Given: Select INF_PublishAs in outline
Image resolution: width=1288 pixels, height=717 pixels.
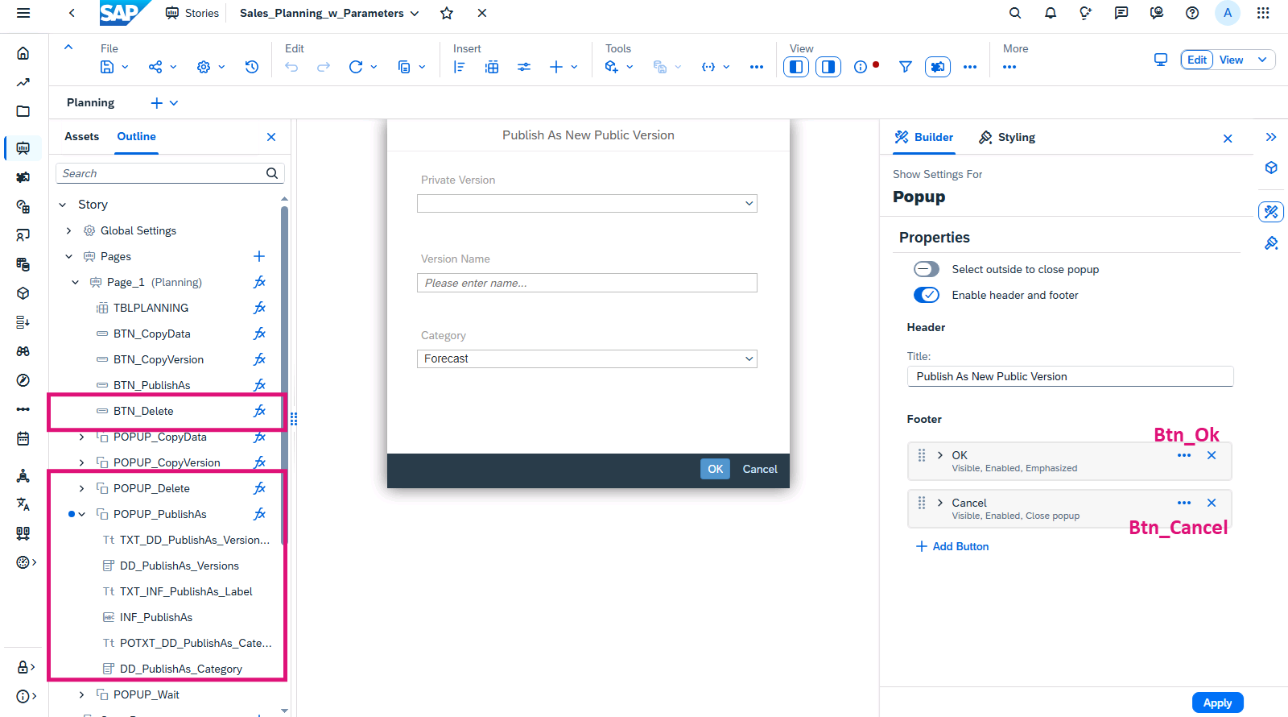Looking at the screenshot, I should 156,617.
